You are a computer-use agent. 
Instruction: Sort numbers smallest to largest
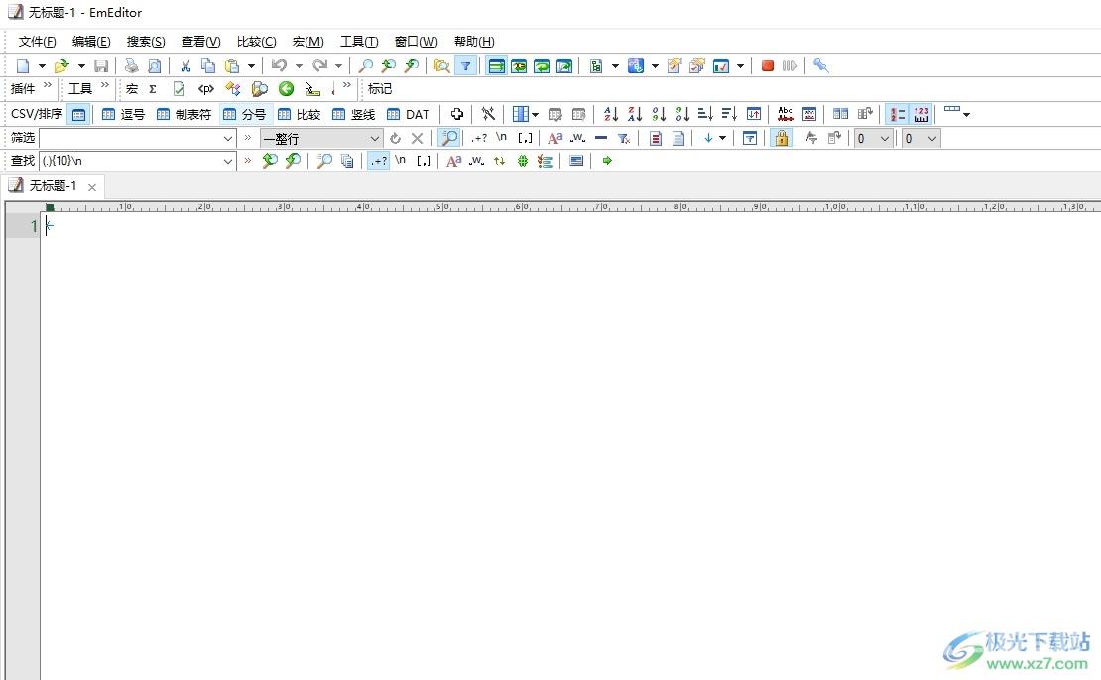click(659, 114)
